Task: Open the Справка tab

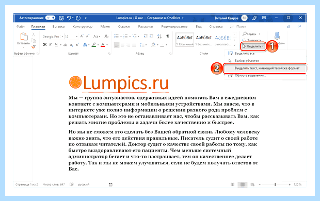Action: [x=216, y=26]
